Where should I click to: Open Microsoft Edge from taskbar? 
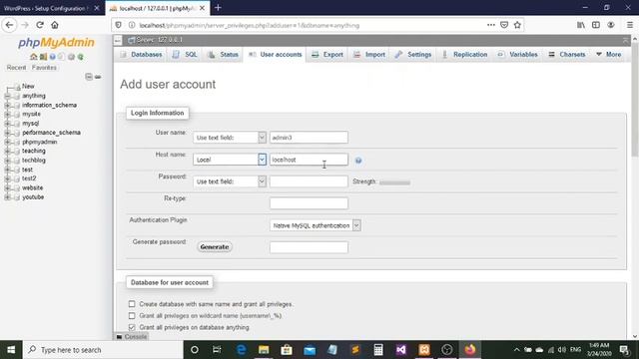[x=241, y=350]
